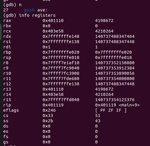The image size is (150, 146).
Task: Click the 'info registers' command text
Action: pyautogui.click(x=37, y=15)
